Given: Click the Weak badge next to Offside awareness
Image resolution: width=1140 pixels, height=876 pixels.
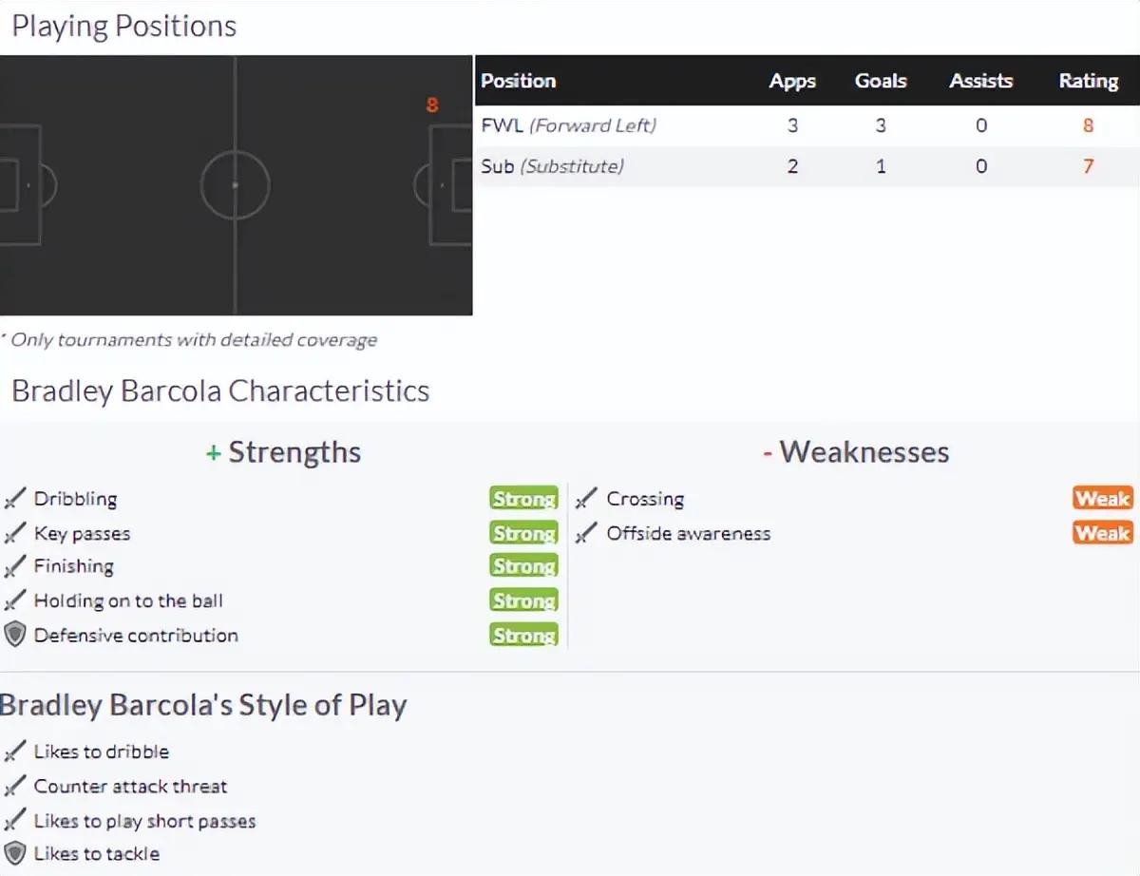Looking at the screenshot, I should (1102, 533).
